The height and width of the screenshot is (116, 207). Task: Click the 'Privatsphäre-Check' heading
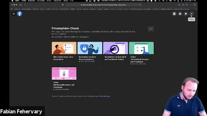[x=65, y=28]
